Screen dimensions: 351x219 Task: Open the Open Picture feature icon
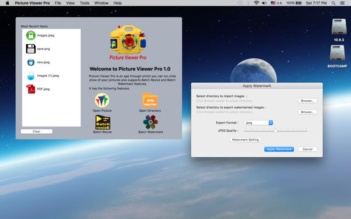(x=102, y=100)
